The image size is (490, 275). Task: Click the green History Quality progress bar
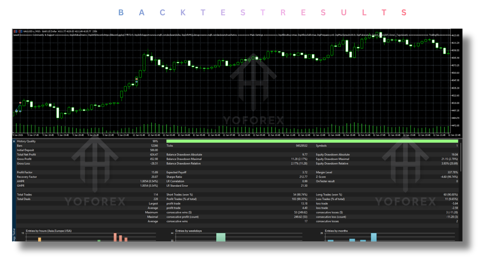312,141
